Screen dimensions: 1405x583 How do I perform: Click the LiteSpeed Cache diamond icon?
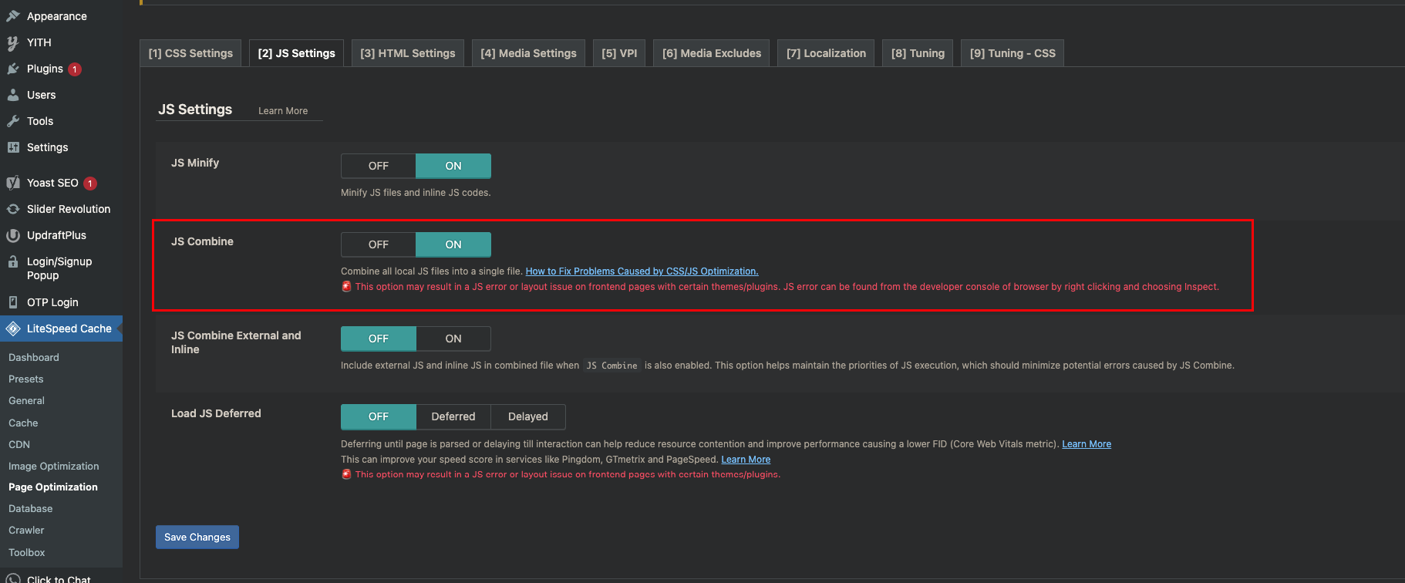[x=13, y=329]
